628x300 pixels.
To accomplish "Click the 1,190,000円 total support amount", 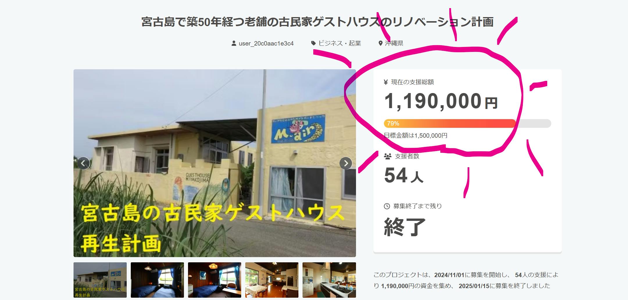I will point(441,101).
